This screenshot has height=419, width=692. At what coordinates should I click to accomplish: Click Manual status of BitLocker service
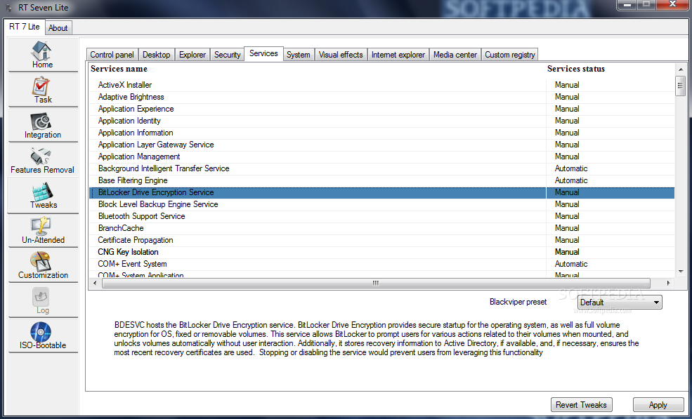pos(567,193)
